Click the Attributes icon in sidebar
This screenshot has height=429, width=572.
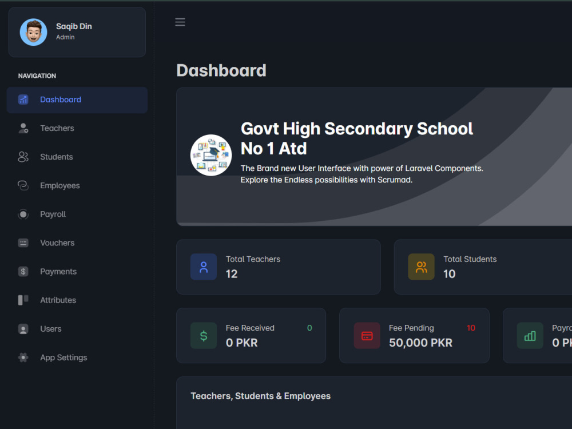pos(23,300)
